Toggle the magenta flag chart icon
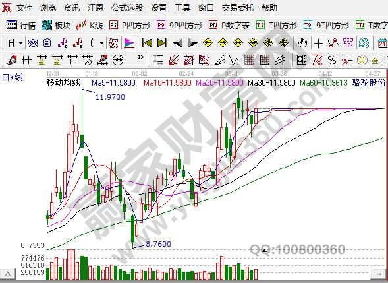This screenshot has width=388, height=283. pos(129,43)
